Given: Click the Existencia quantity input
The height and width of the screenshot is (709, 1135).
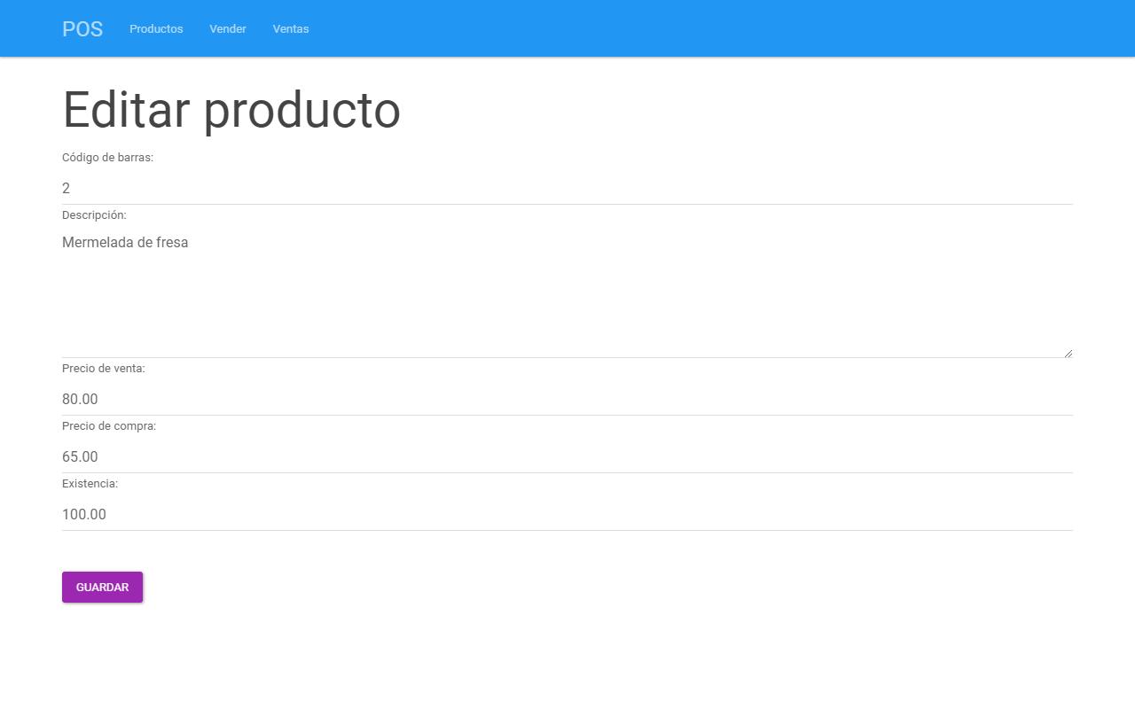Looking at the screenshot, I should click(567, 514).
